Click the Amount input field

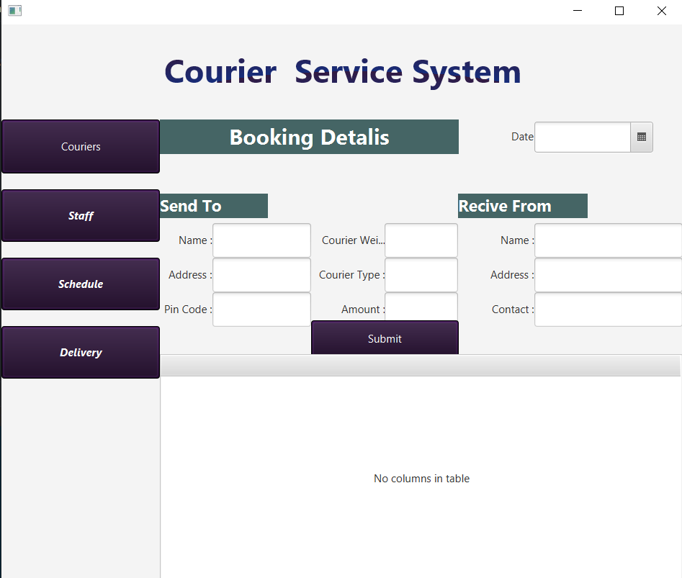coord(421,307)
